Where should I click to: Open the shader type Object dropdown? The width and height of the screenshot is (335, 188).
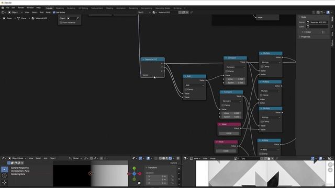[15, 13]
